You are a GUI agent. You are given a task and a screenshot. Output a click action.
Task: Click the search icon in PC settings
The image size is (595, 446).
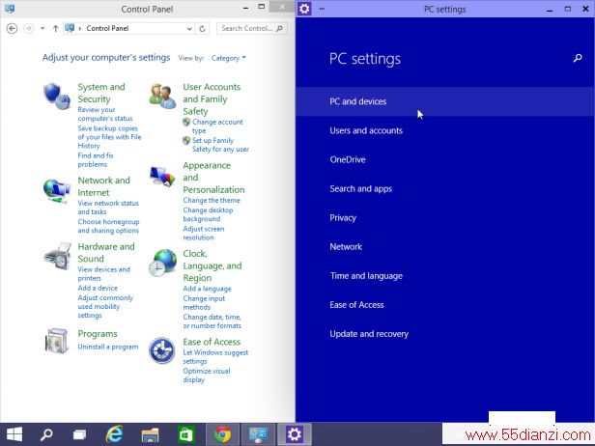(x=578, y=58)
